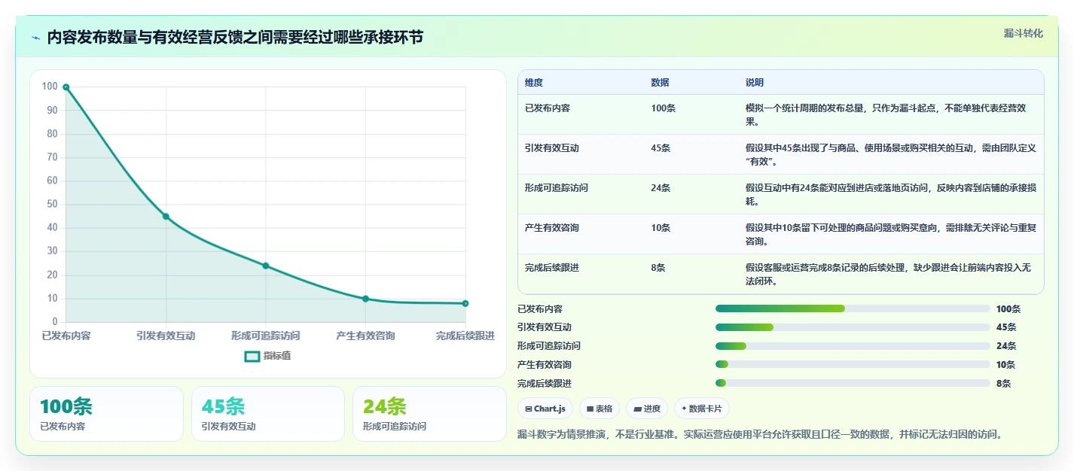
Task: Click the 已发布内容 label left of progress bars
Action: click(x=540, y=309)
